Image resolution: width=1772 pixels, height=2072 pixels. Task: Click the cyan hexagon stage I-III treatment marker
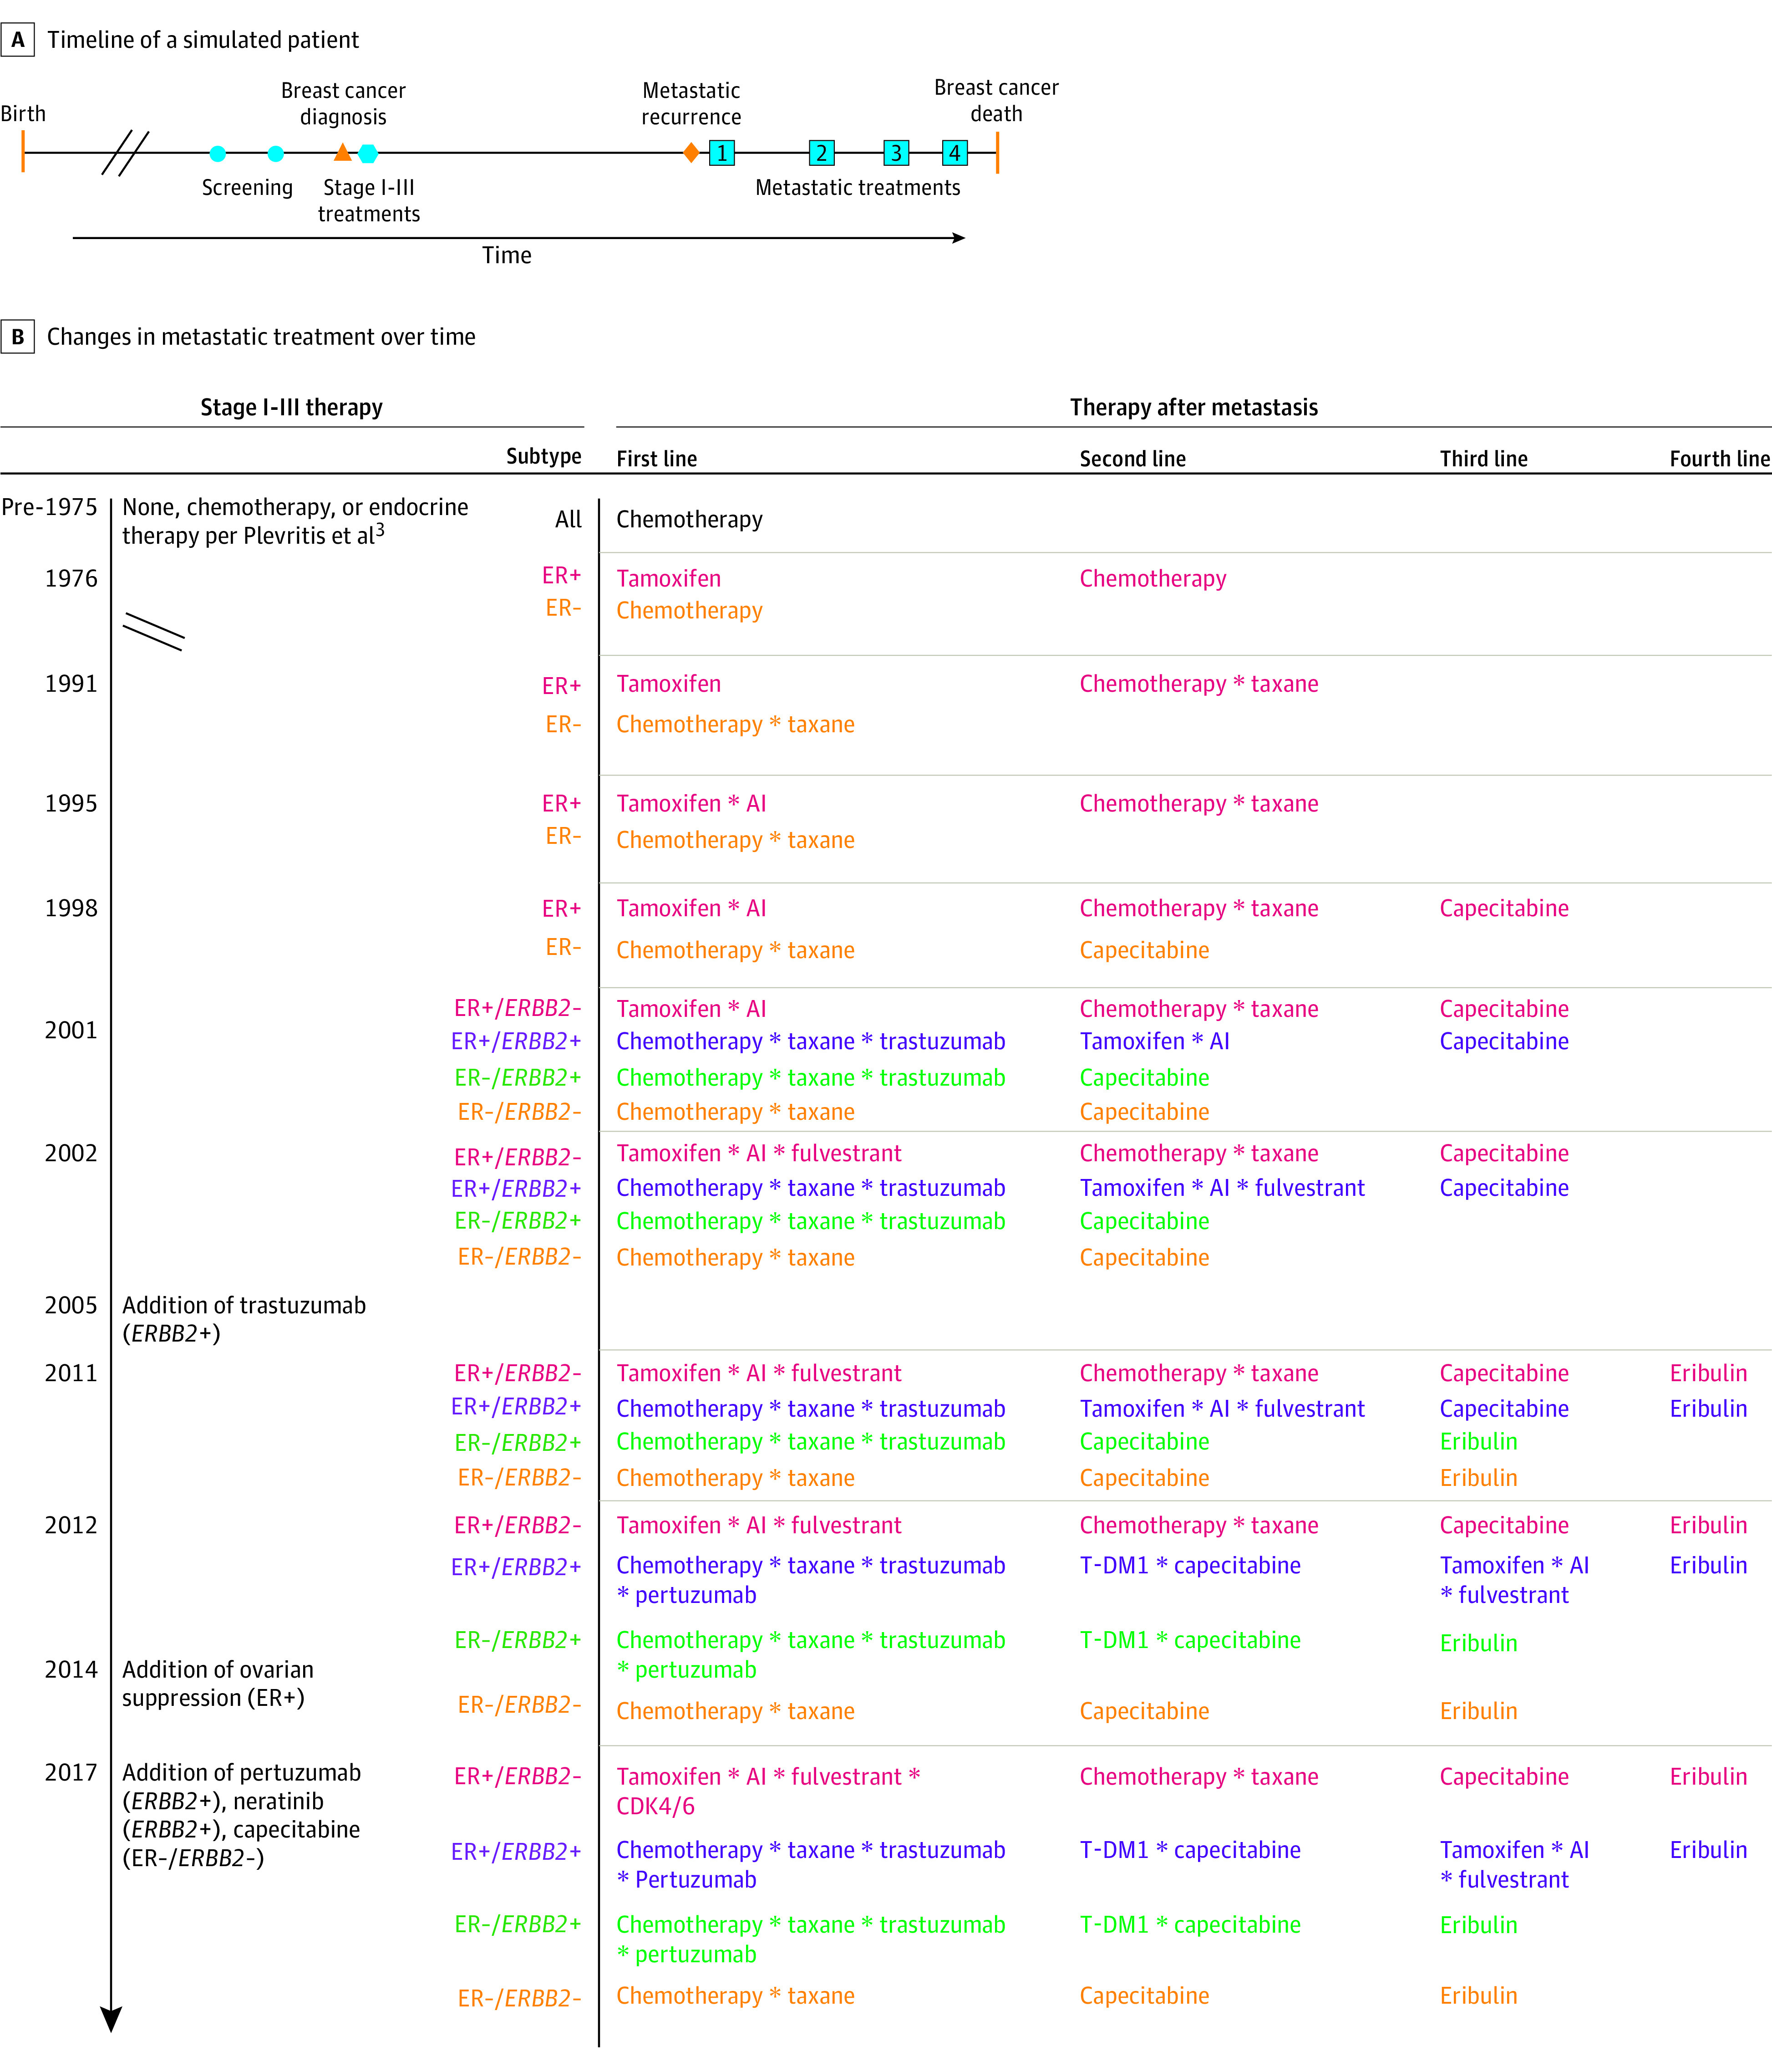click(x=368, y=153)
